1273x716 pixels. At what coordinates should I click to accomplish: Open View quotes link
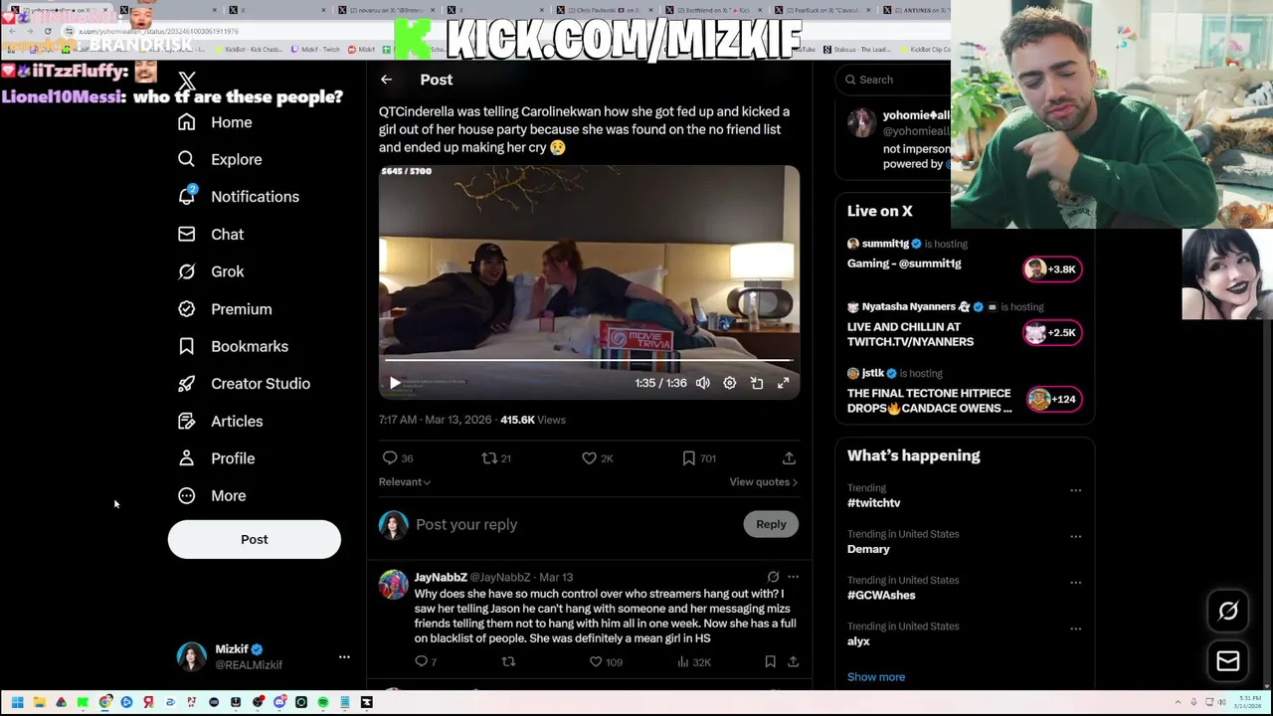[763, 481]
